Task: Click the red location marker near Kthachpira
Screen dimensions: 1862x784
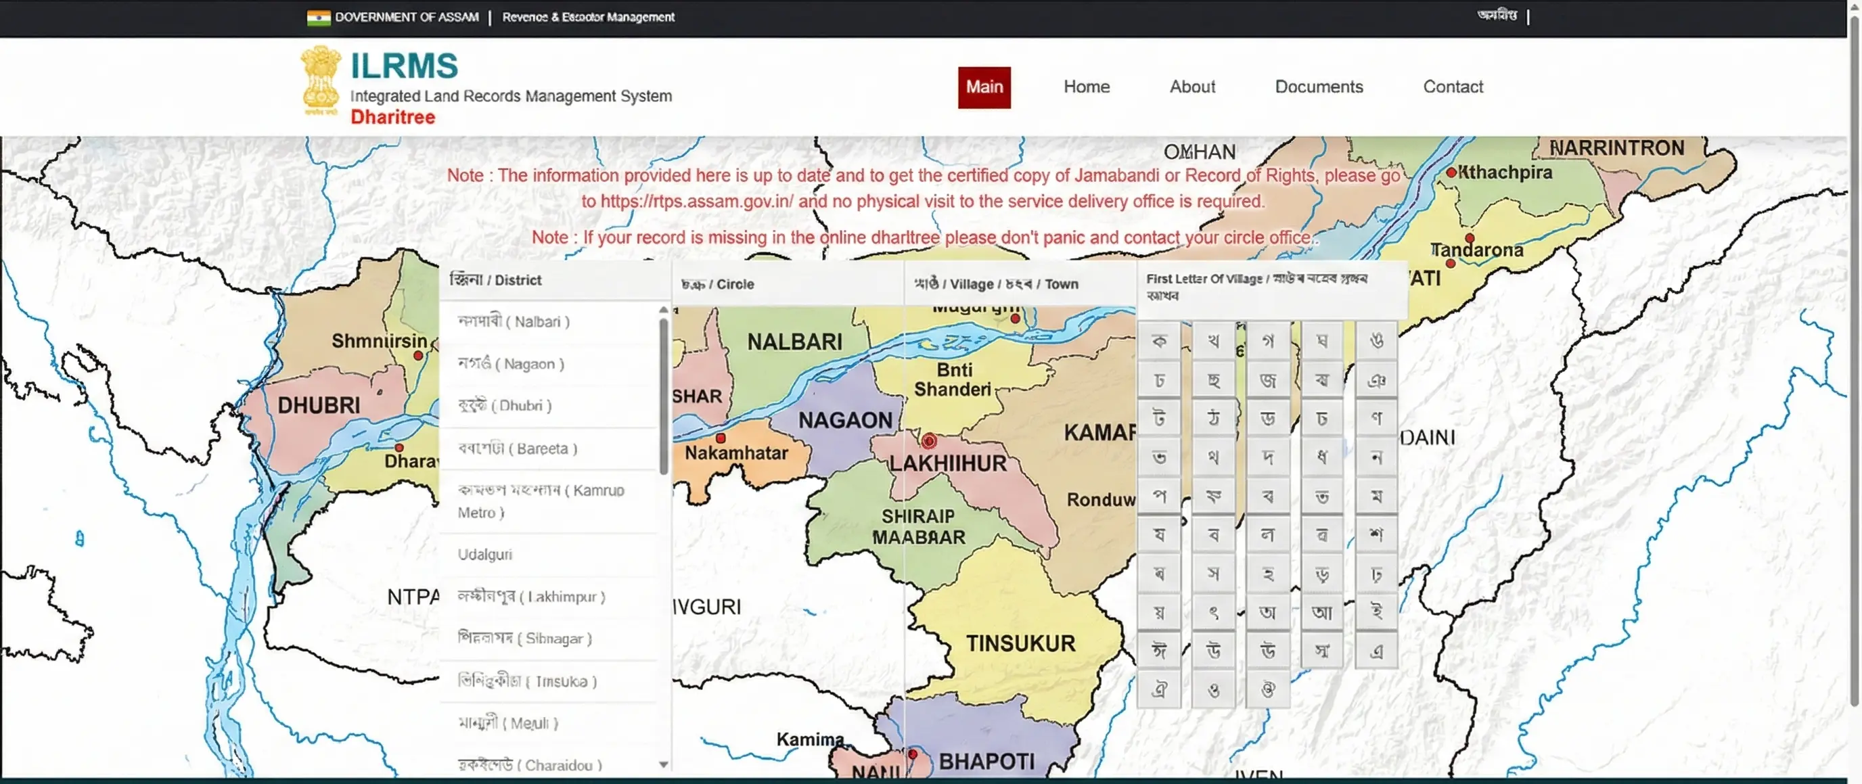Action: 1451,172
